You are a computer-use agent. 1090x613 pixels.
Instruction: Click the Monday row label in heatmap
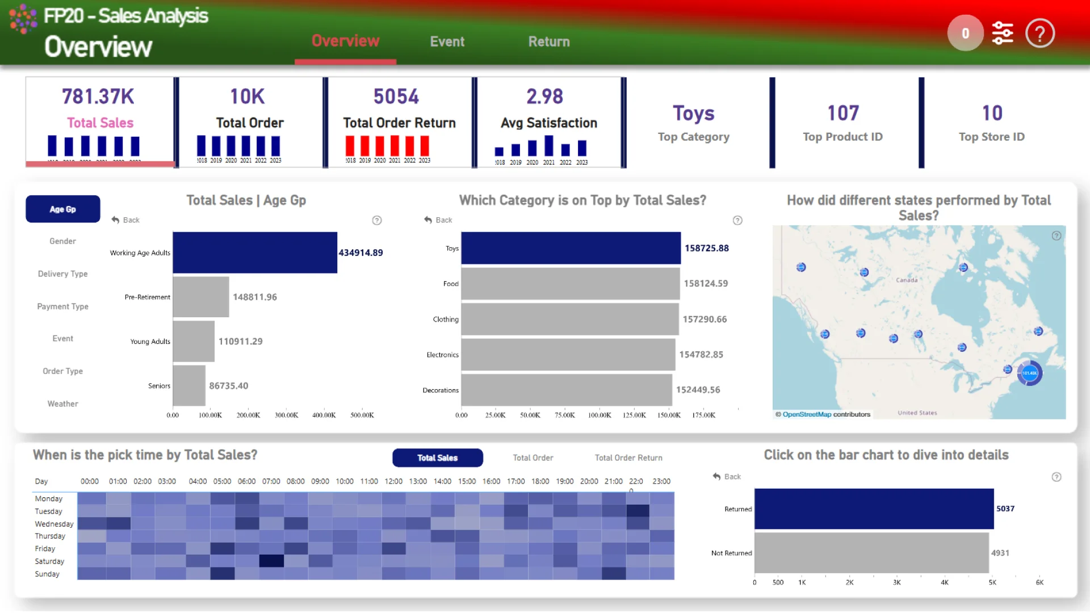(x=49, y=499)
